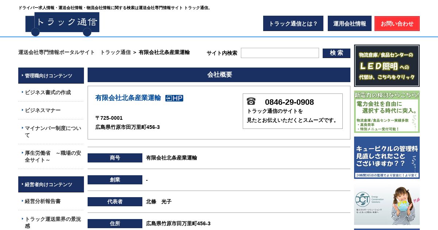Open the キュービクルの管理料 banner

pos(387,158)
